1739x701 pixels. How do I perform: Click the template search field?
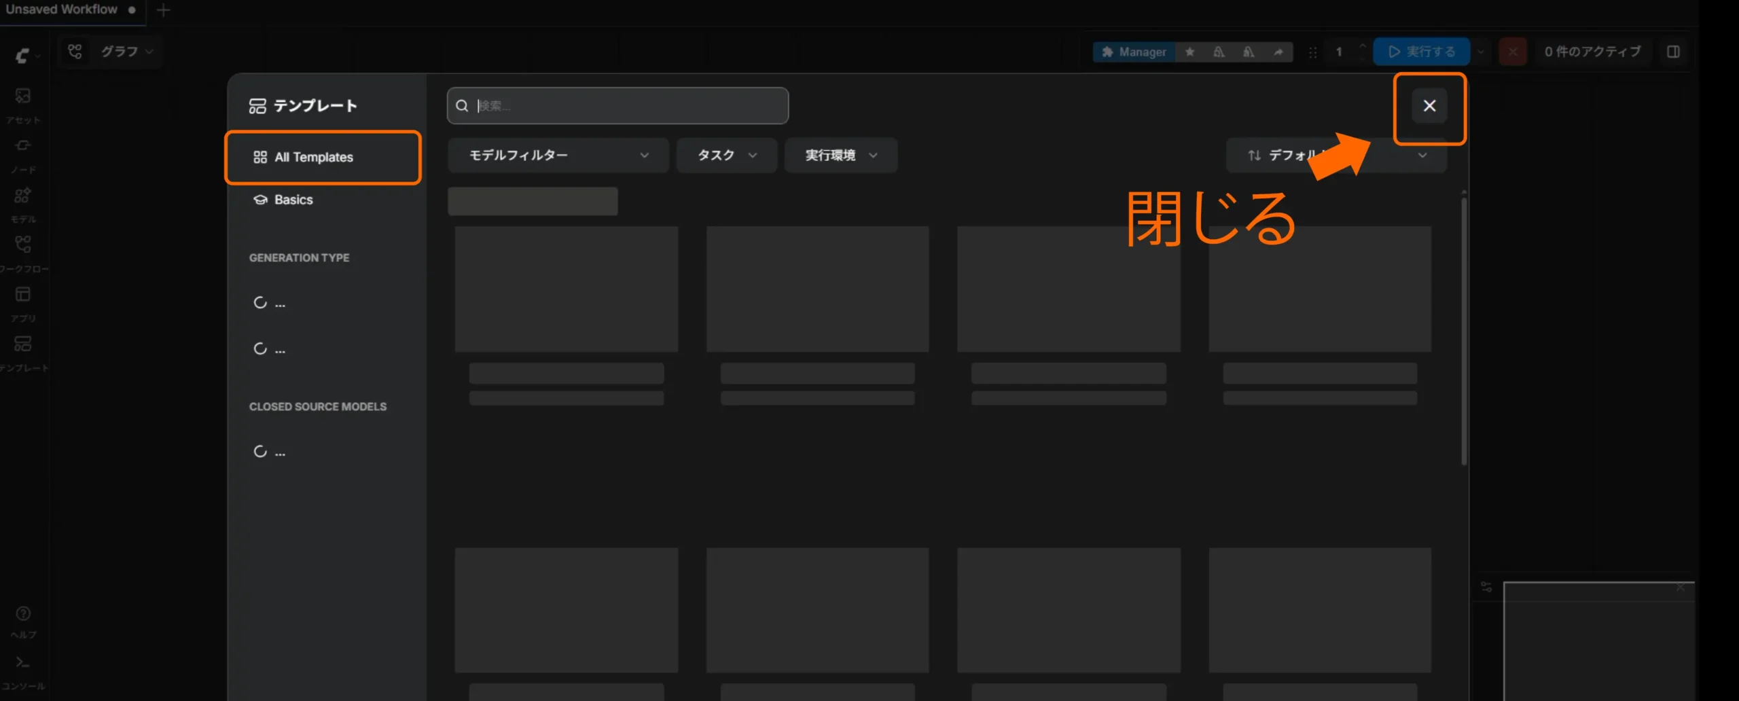(x=617, y=106)
